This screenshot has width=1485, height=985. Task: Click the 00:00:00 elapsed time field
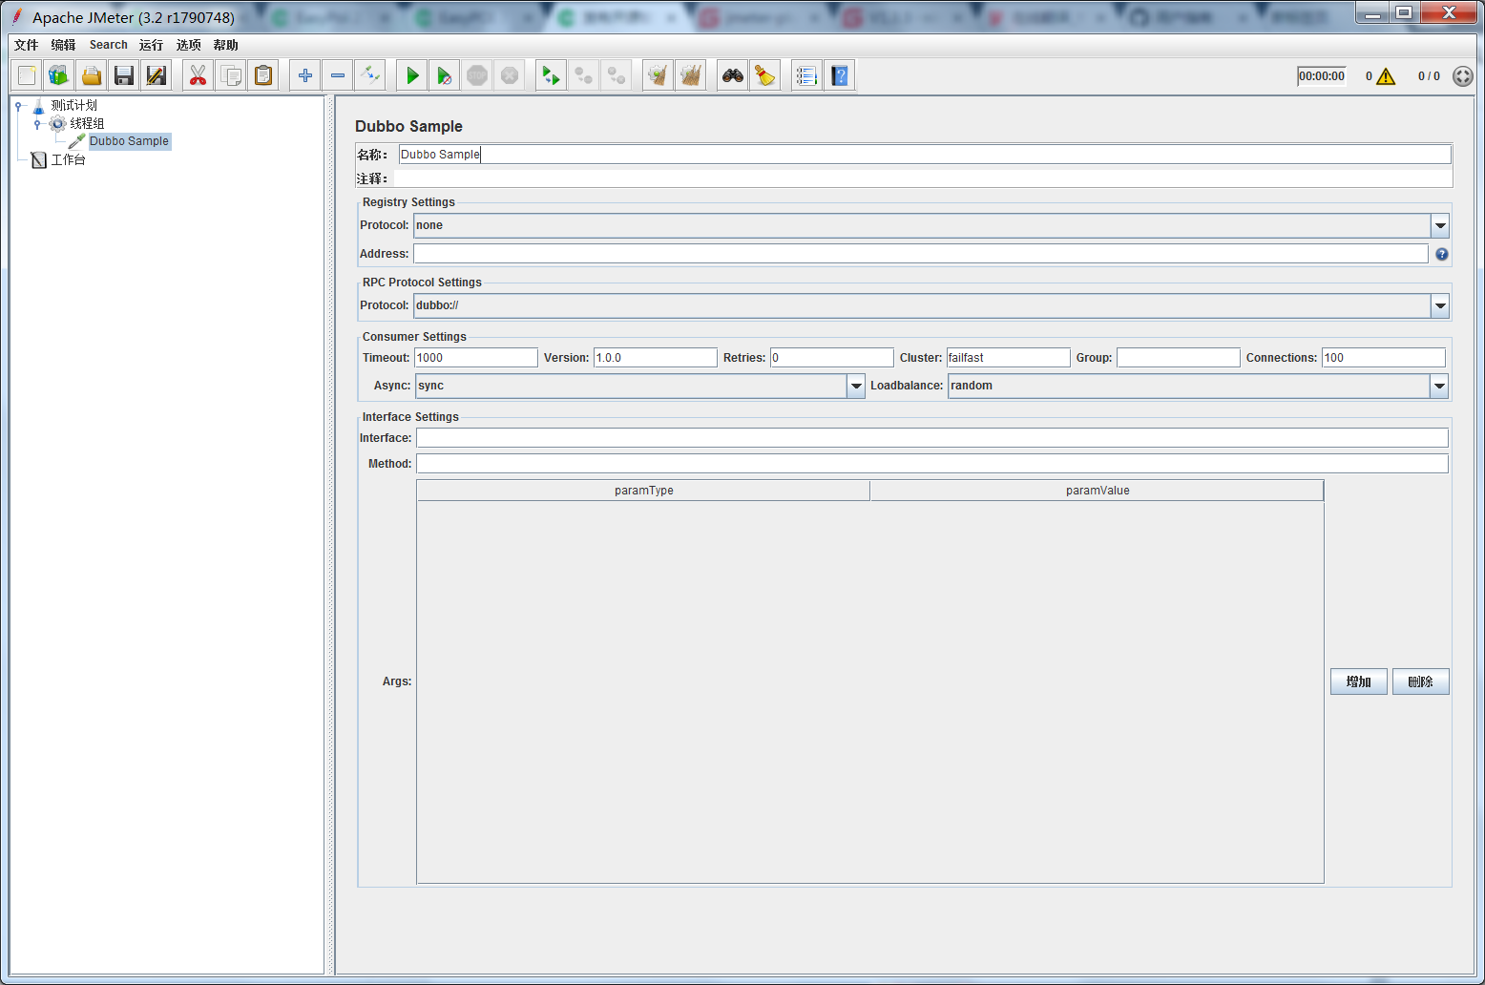tap(1322, 76)
